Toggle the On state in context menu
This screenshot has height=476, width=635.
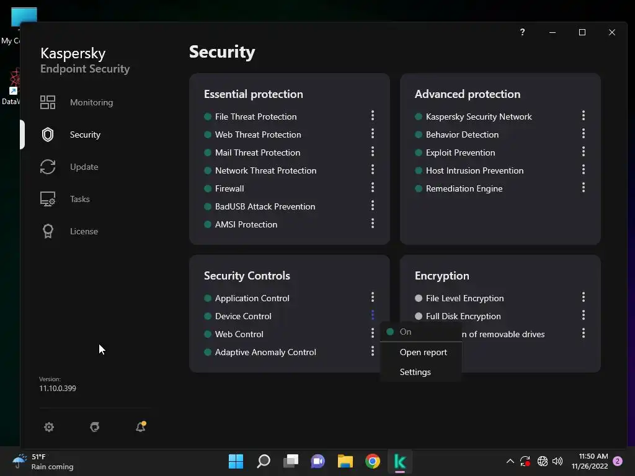click(421, 332)
